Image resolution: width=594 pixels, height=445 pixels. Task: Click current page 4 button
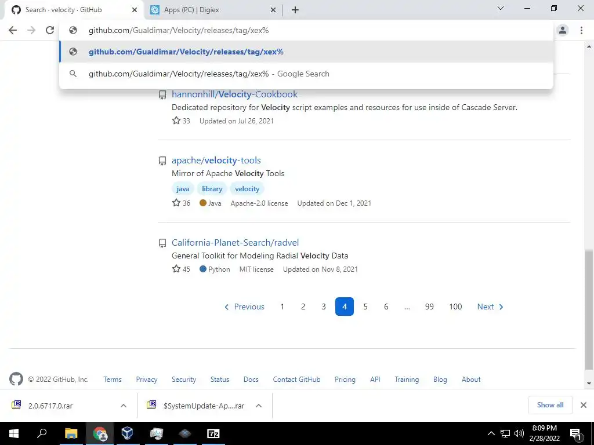pos(345,307)
